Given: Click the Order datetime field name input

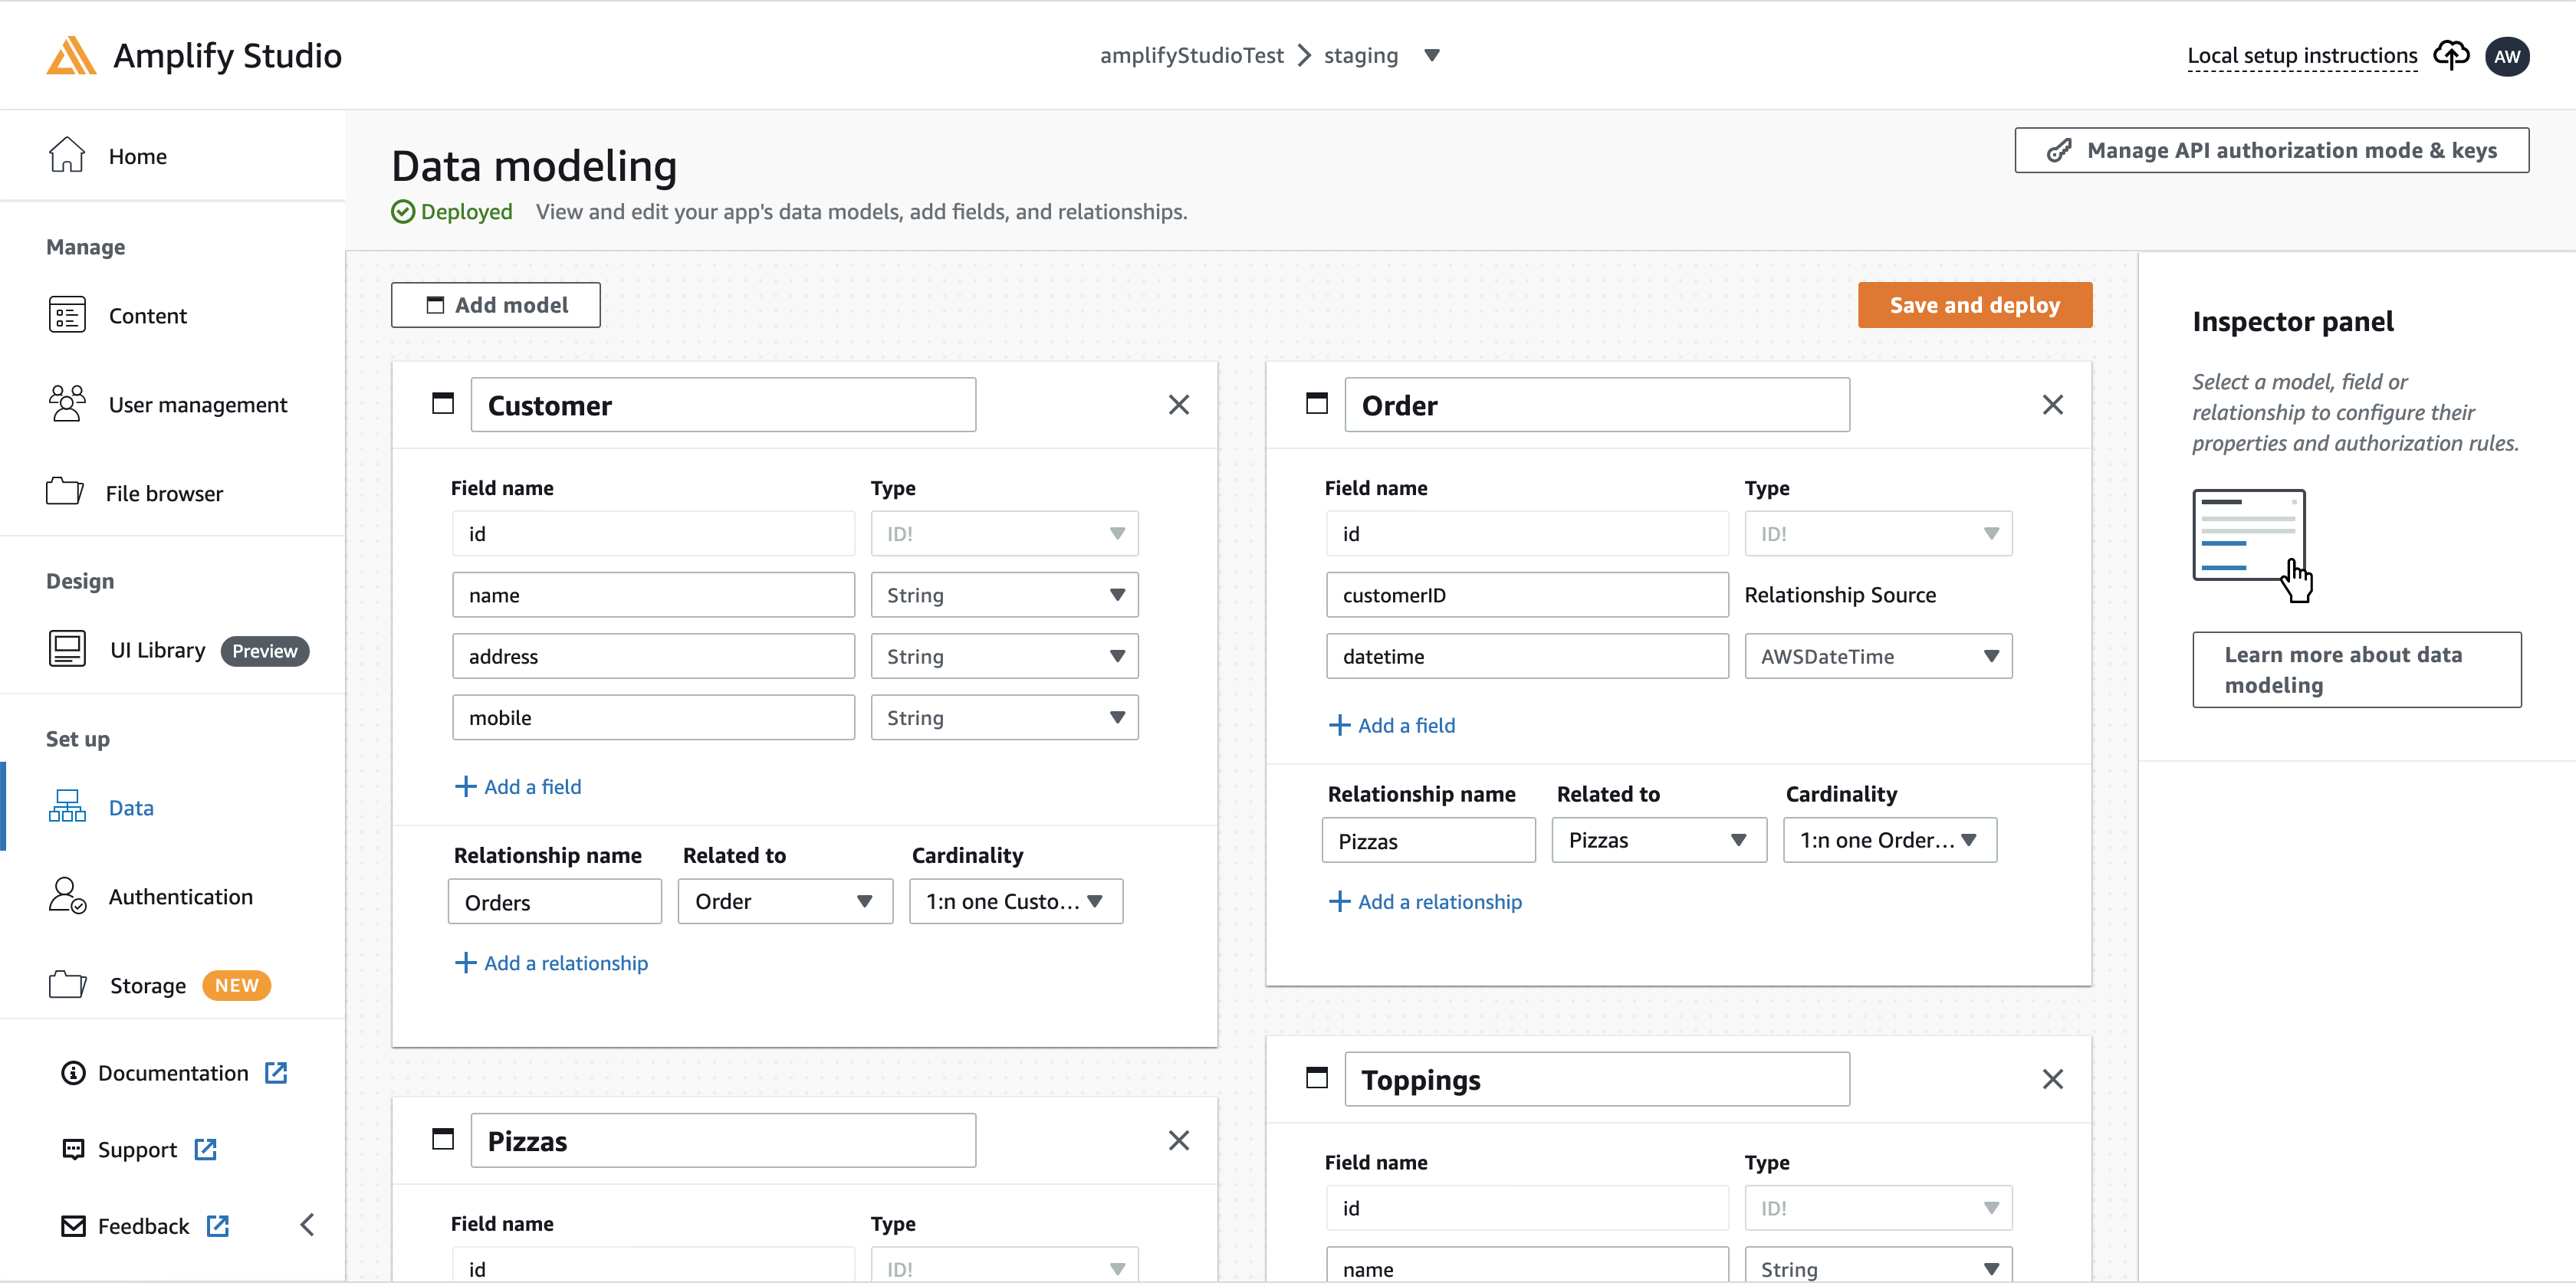Looking at the screenshot, I should coord(1527,656).
